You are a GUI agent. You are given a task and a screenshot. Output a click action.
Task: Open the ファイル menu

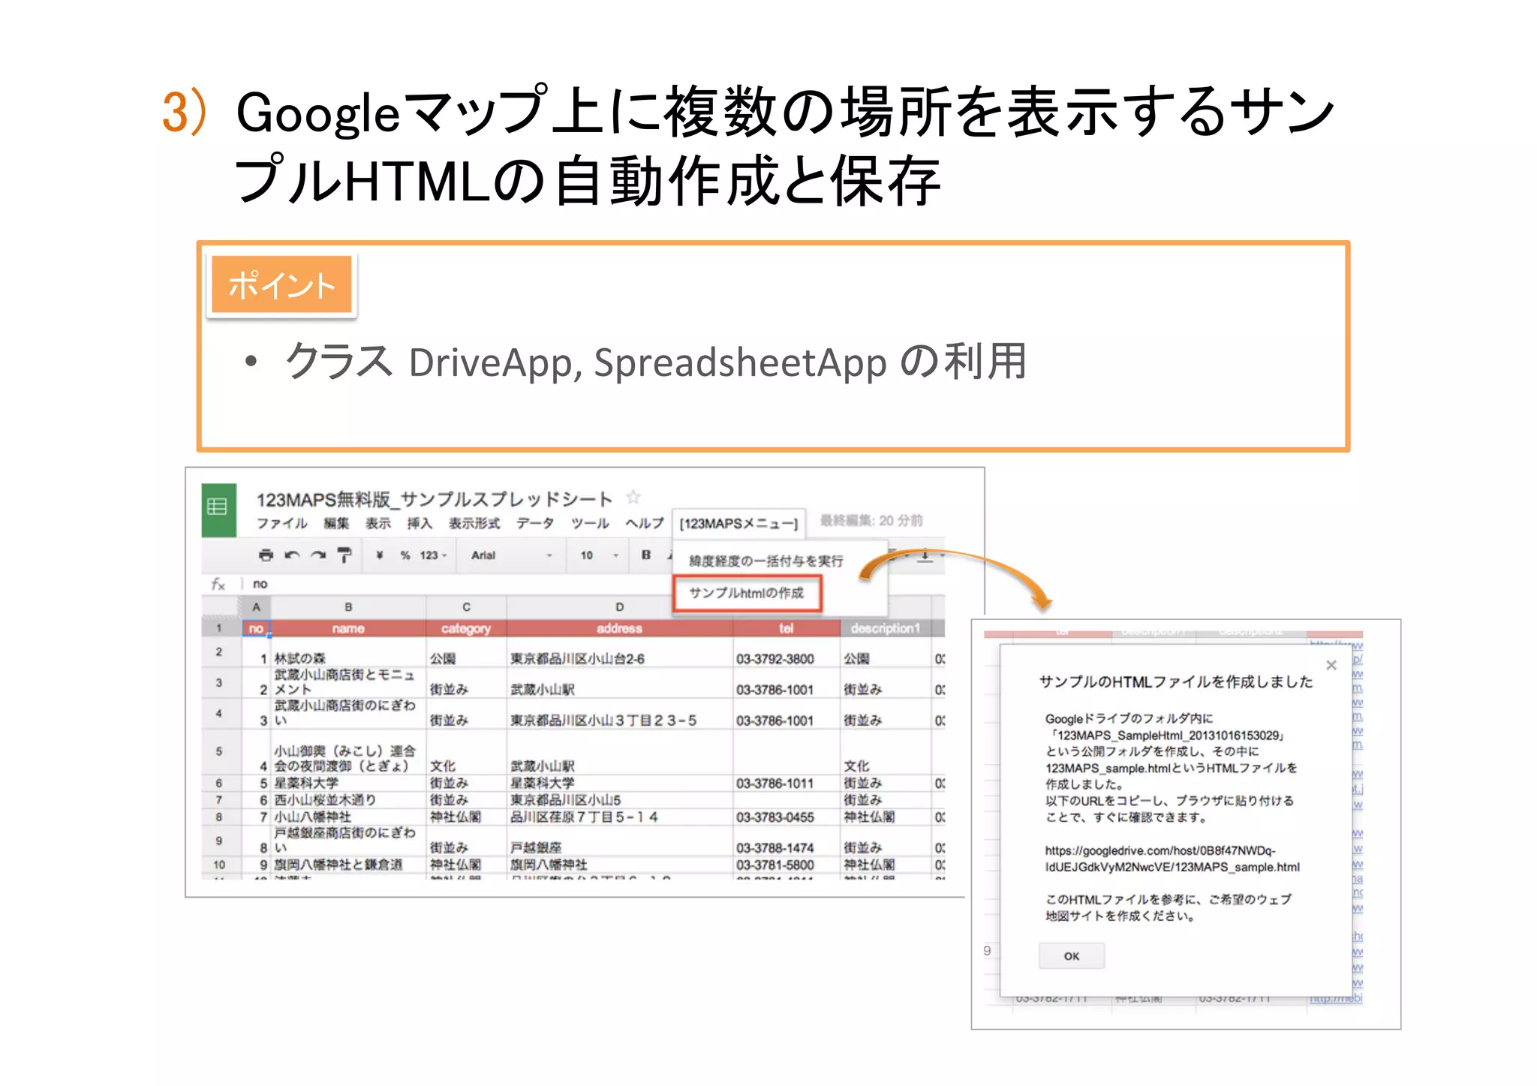[281, 523]
